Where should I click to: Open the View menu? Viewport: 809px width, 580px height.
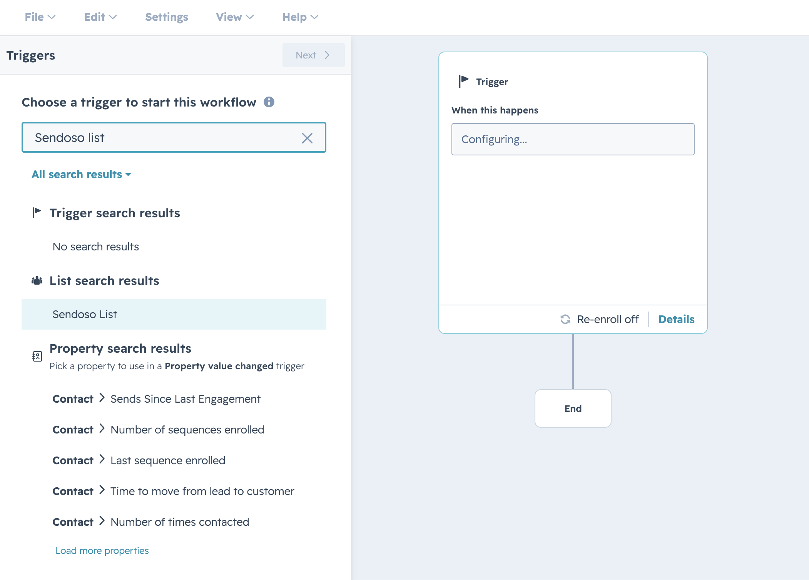pyautogui.click(x=235, y=17)
